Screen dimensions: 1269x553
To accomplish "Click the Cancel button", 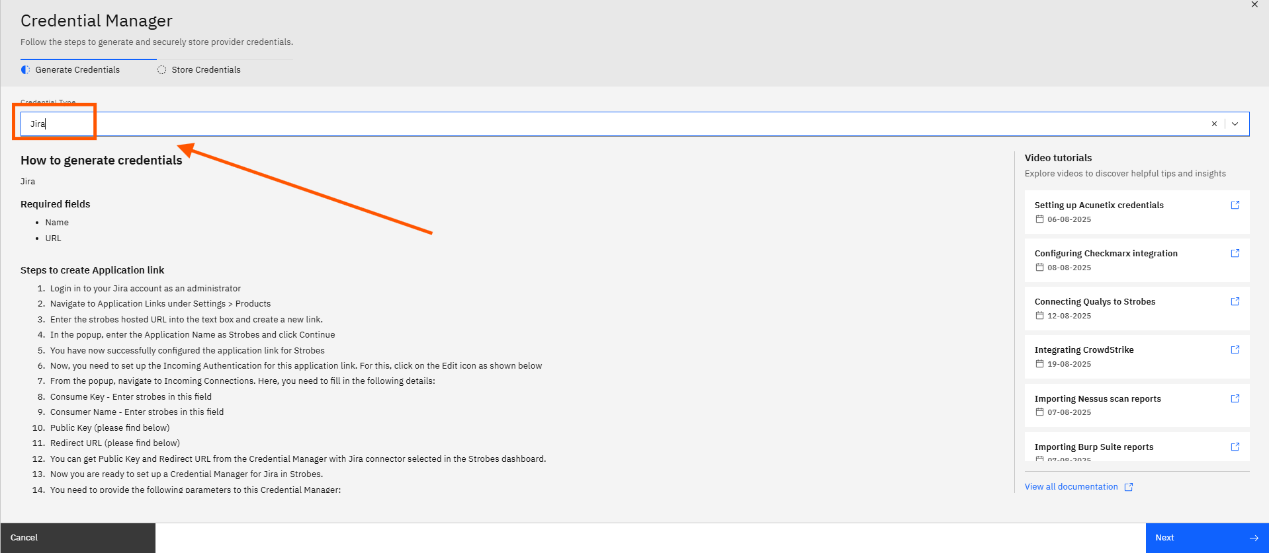I will coord(78,538).
